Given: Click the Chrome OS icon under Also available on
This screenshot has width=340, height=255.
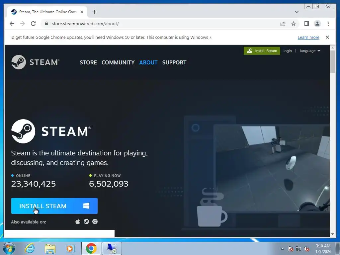Looking at the screenshot, I should pyautogui.click(x=95, y=221).
